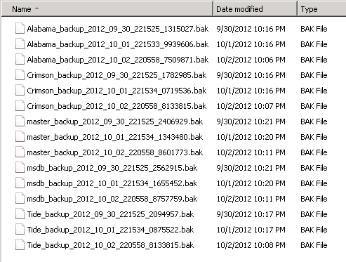This screenshot has width=346, height=262.
Task: Sort by the Name column header
Action: coord(107,9)
